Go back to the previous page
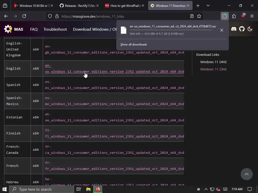The width and height of the screenshot is (258, 193). coord(6,16)
